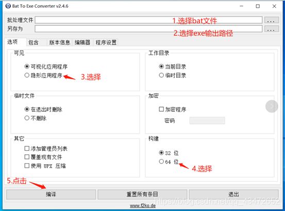Open the www.f2ko.de link
This screenshot has width=285, height=211.
pos(143,205)
